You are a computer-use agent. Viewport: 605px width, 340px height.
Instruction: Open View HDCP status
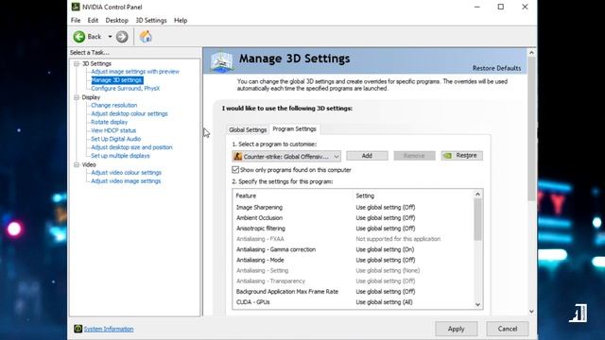113,130
